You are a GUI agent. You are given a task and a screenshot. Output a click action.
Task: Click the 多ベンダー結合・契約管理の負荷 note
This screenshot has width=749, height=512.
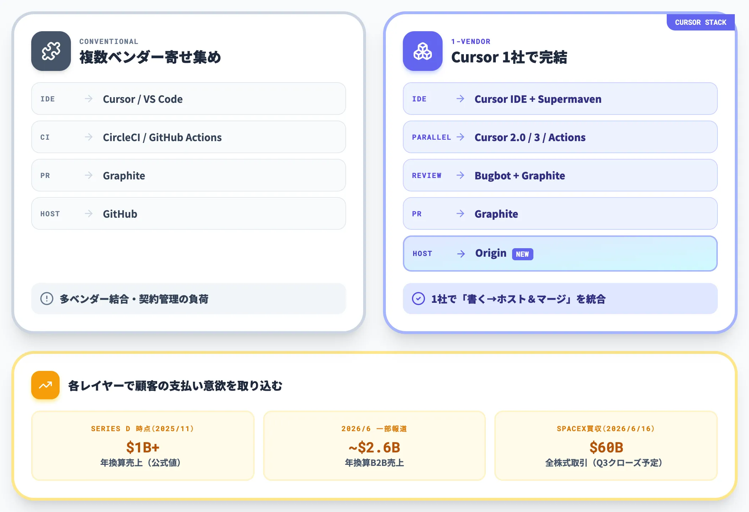click(x=189, y=299)
